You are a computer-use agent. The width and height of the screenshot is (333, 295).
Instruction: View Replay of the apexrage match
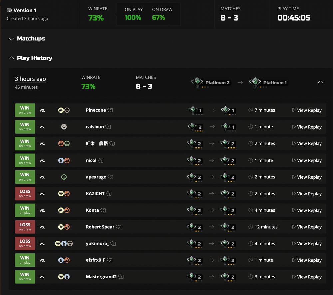(x=307, y=177)
